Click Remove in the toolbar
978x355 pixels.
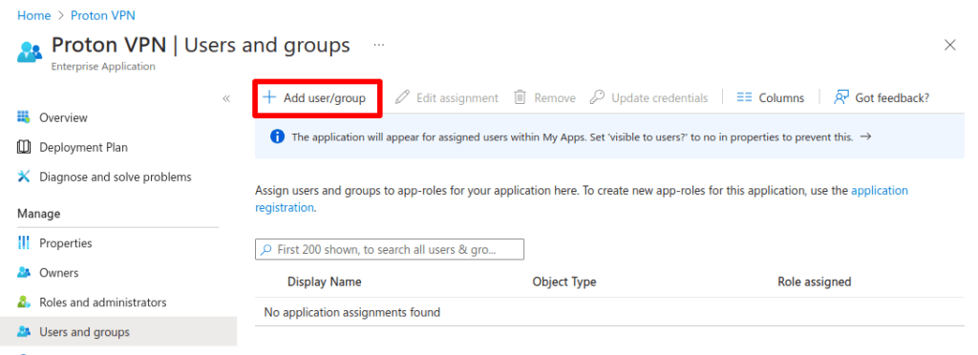pyautogui.click(x=544, y=97)
